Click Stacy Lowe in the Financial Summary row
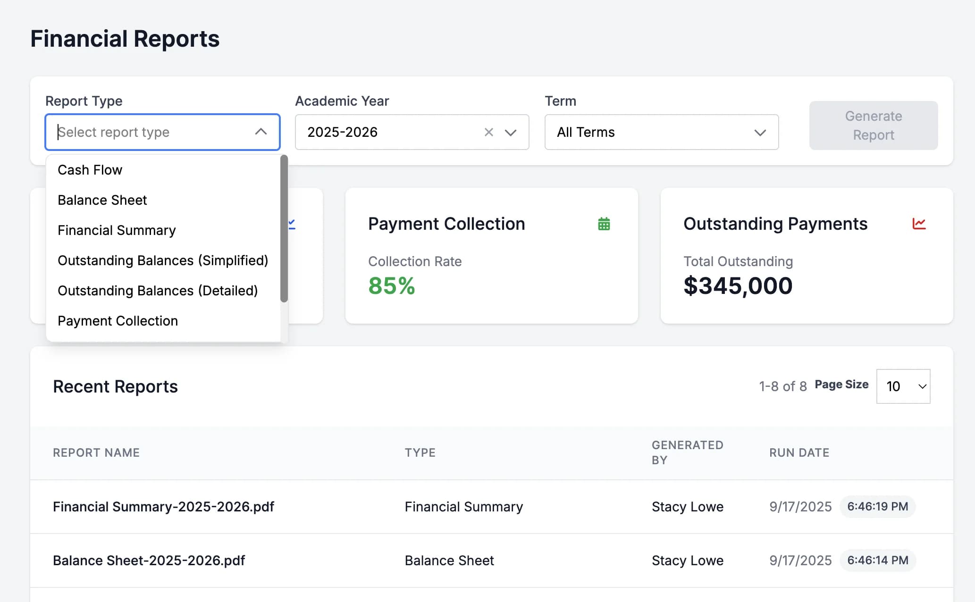Screen dimensions: 975x602 [x=687, y=507]
